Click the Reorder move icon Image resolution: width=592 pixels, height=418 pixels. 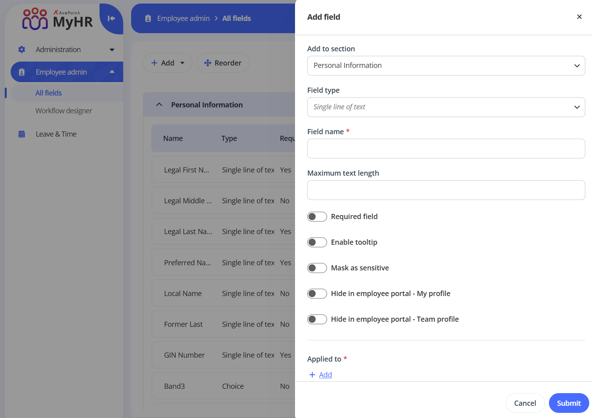[208, 63]
